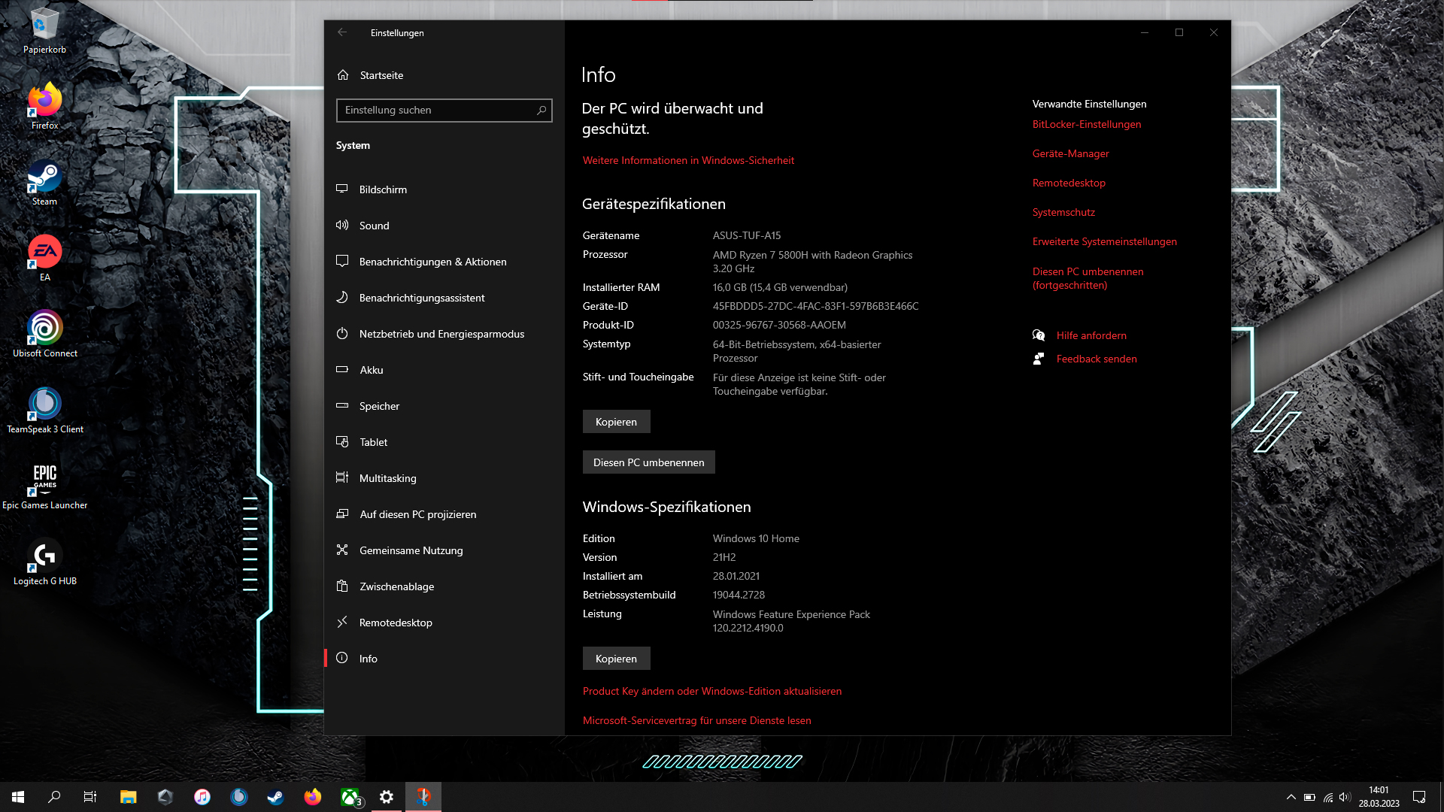Expand hidden icons in the system tray
This screenshot has width=1444, height=812.
coord(1291,797)
